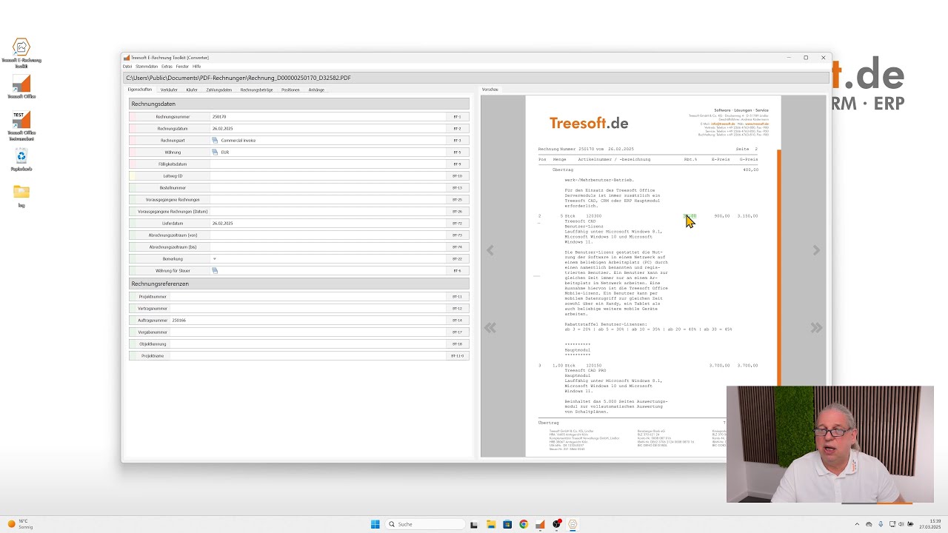Open Treesoft E-Rechnung Toolkit desktop icon
Screen dimensions: 948x533
pos(21,53)
